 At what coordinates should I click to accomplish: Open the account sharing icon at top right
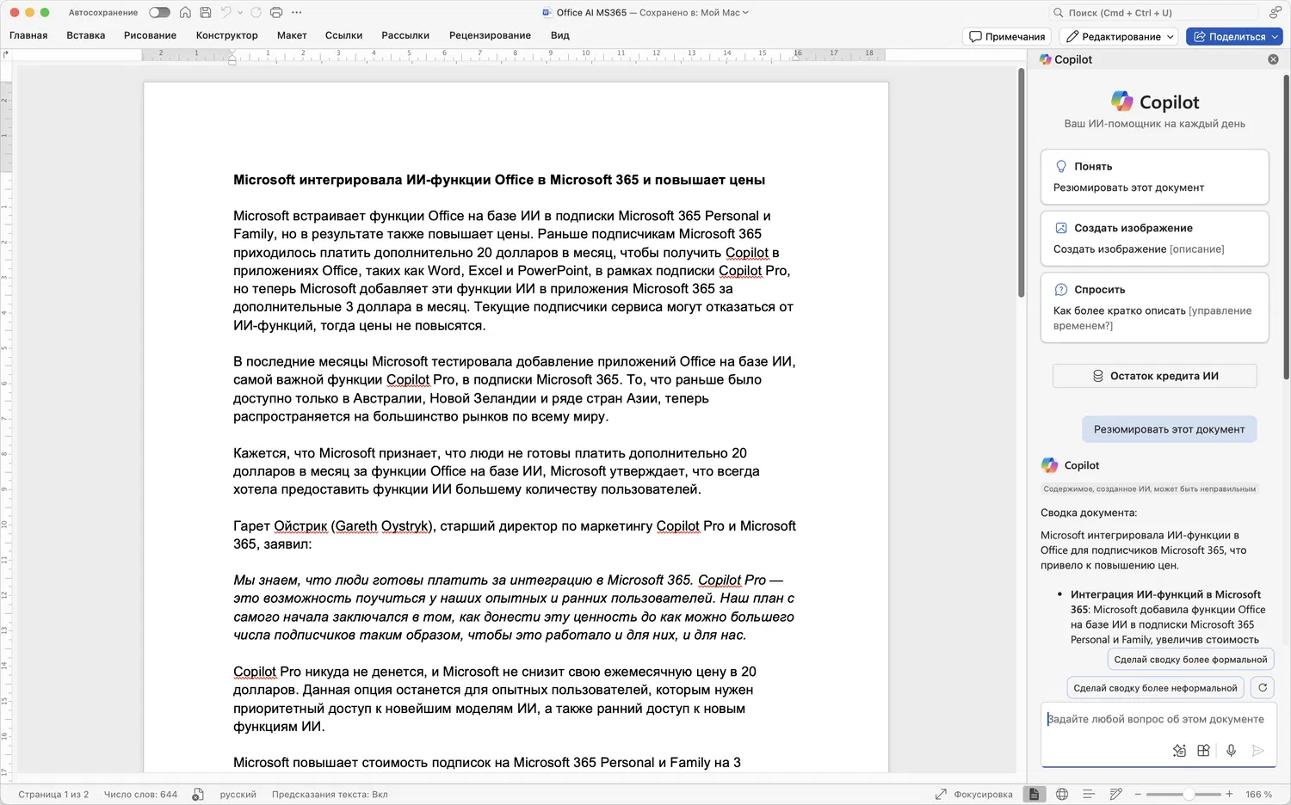tap(1275, 13)
